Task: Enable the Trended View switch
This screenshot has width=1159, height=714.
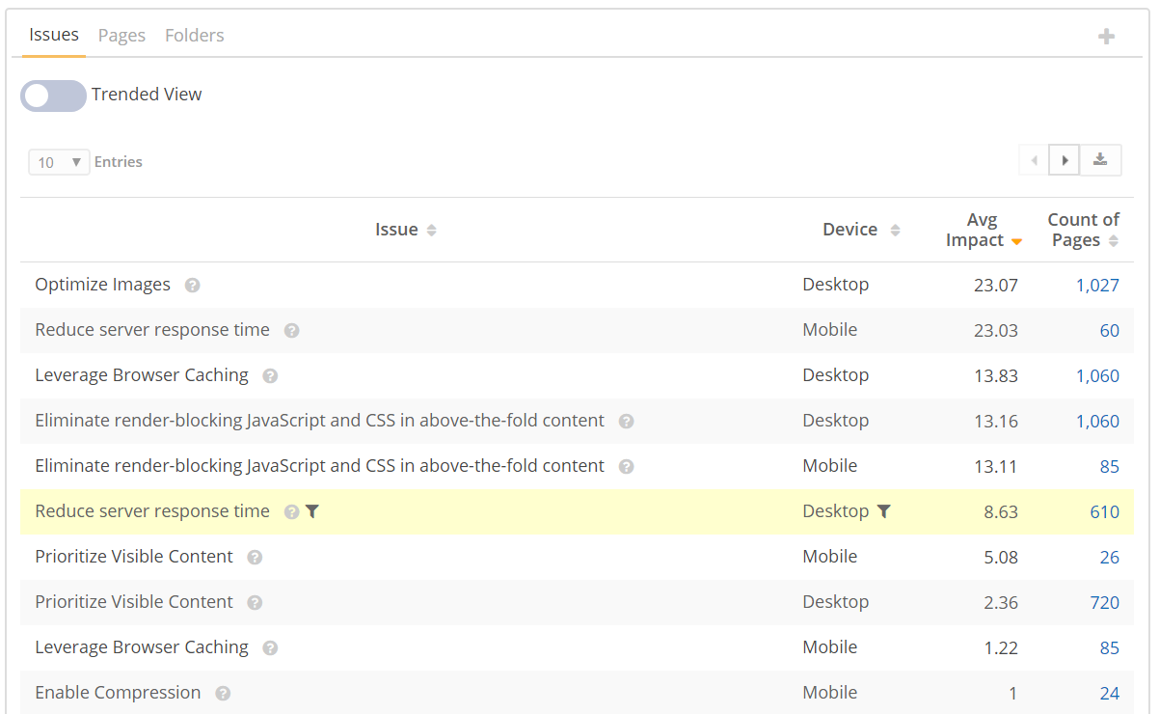Action: (x=54, y=96)
